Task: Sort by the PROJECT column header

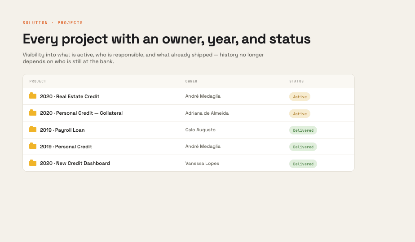Action: coord(38,81)
